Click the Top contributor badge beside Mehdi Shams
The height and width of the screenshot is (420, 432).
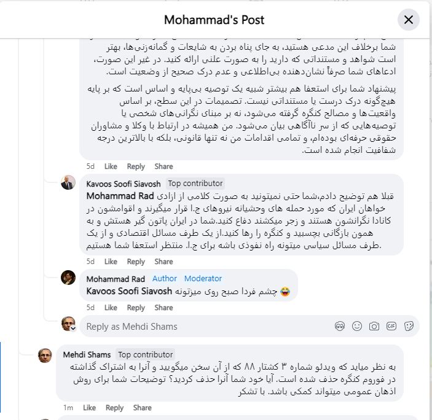[146, 354]
